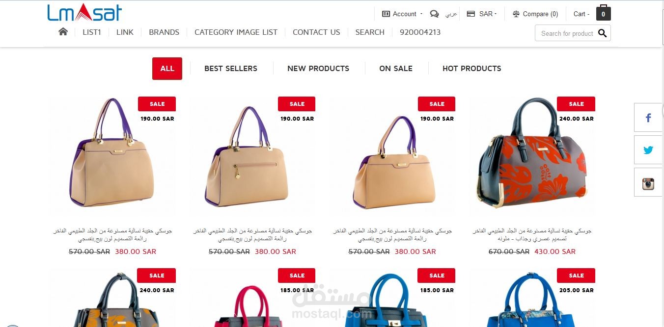Open the BRANDS menu item
The height and width of the screenshot is (327, 664).
click(164, 32)
